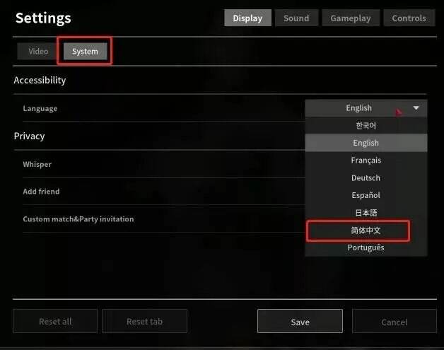Click the Reset tab button
The image size is (444, 350).
coord(144,322)
